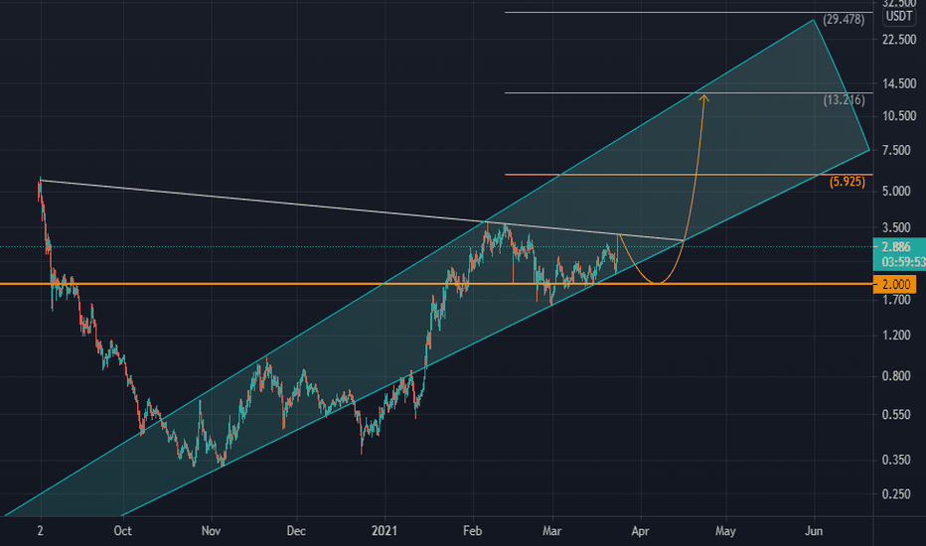Click the 2 date label on time axis
The height and width of the screenshot is (546, 926).
click(40, 531)
